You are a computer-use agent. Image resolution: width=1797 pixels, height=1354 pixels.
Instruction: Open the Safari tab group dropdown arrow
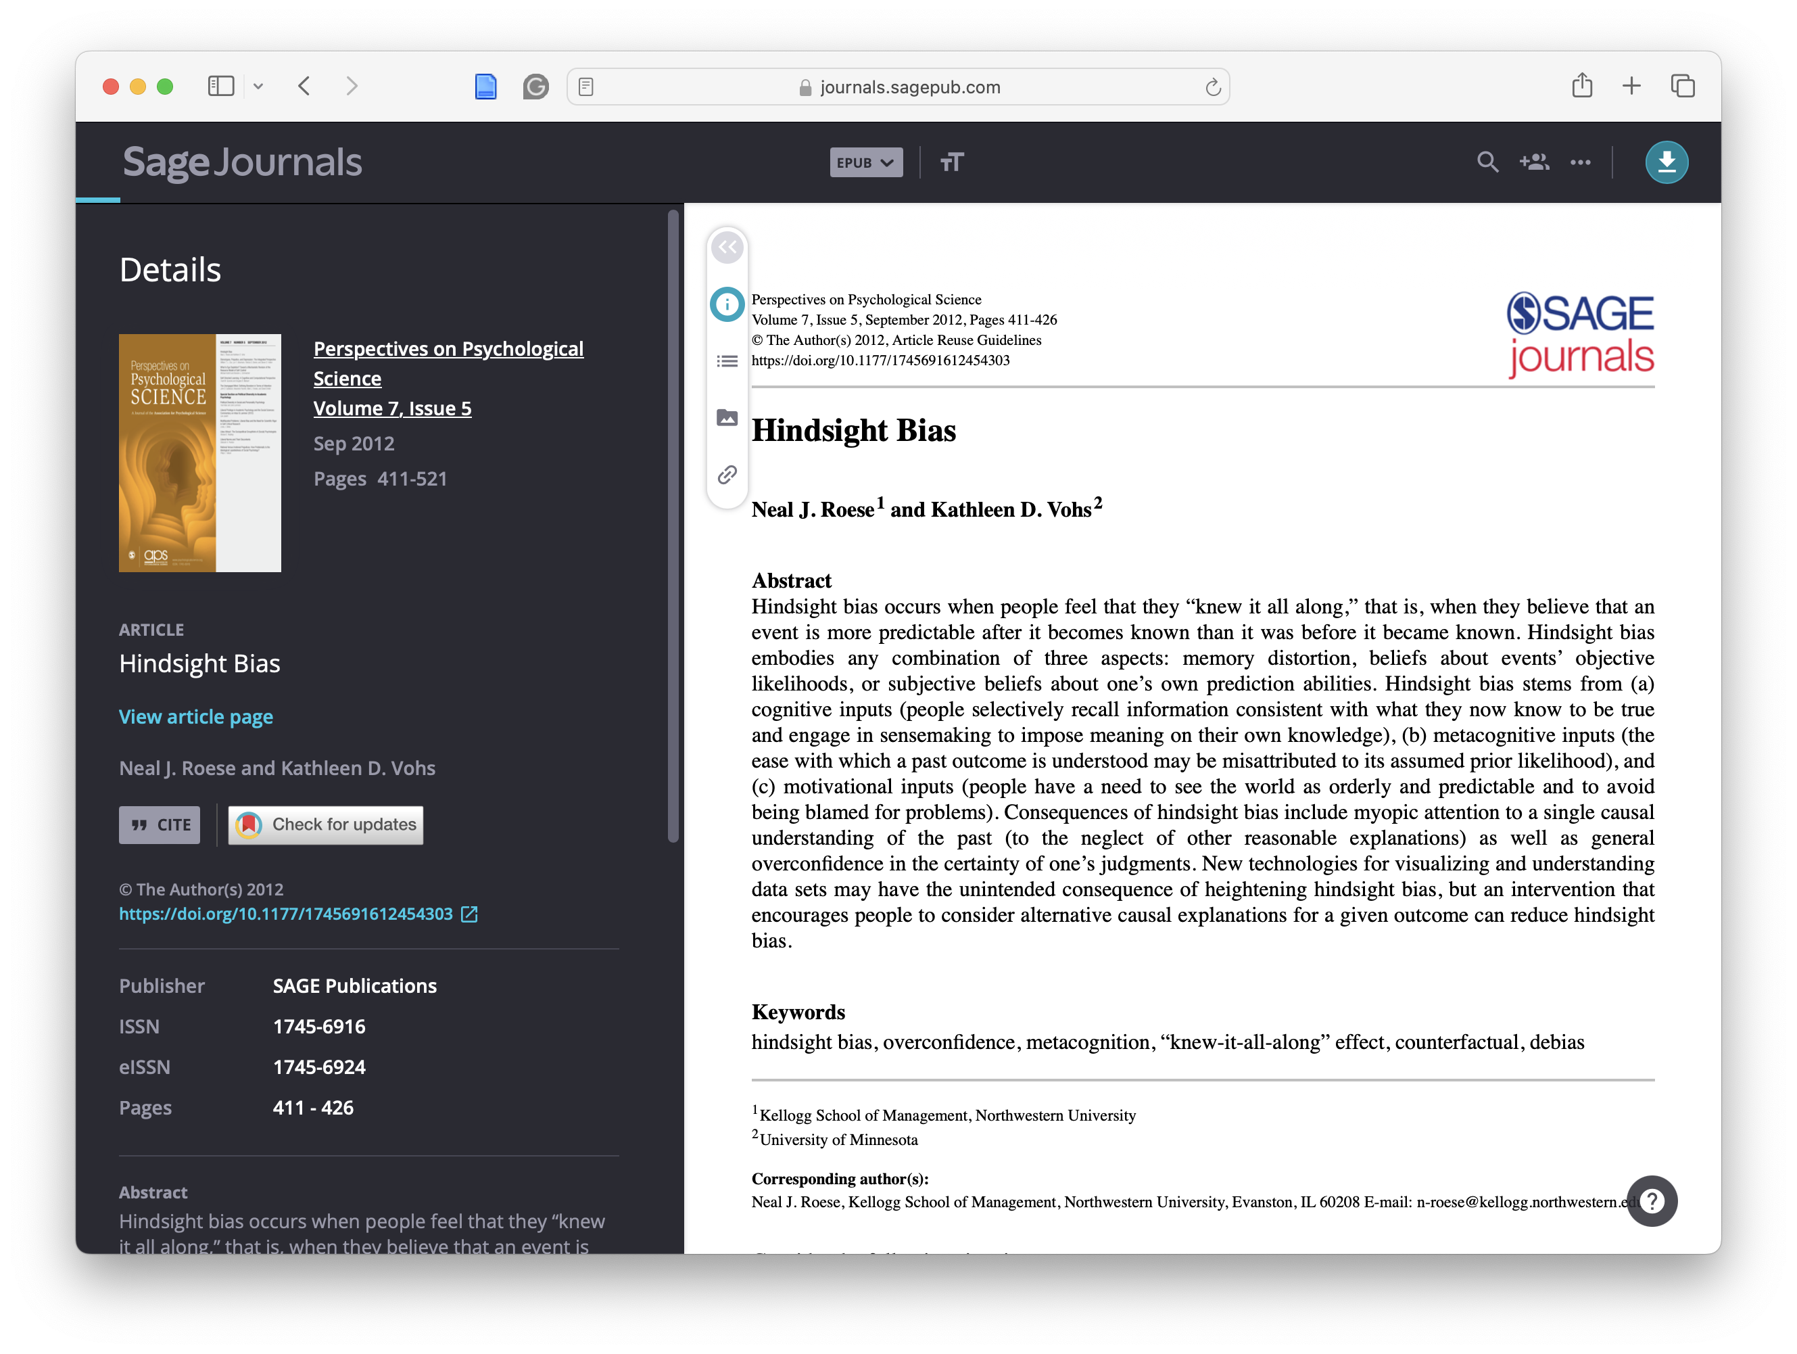pos(258,86)
